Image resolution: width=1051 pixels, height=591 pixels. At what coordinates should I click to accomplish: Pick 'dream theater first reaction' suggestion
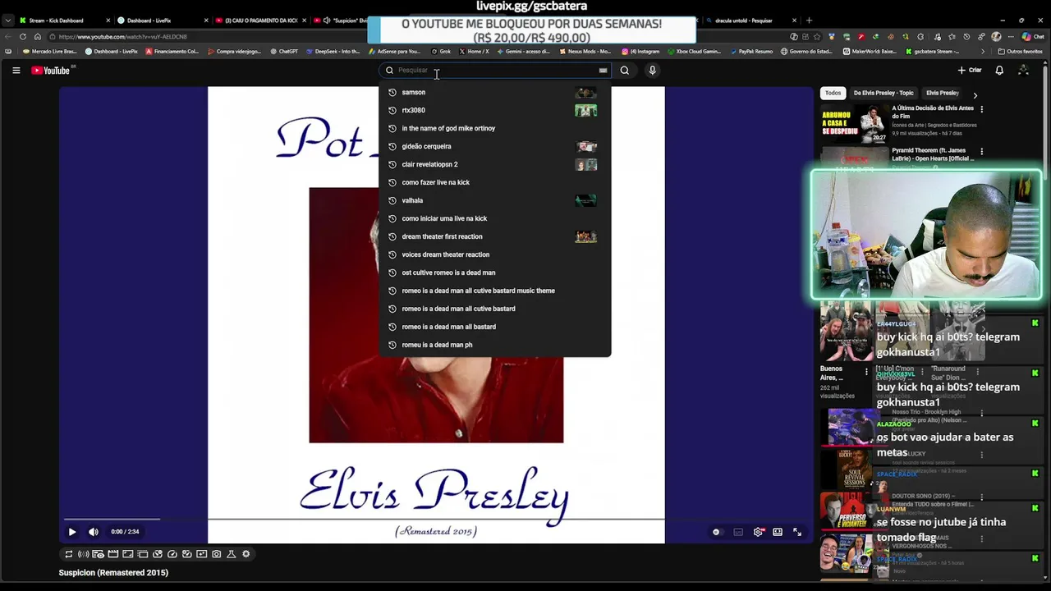pyautogui.click(x=494, y=236)
